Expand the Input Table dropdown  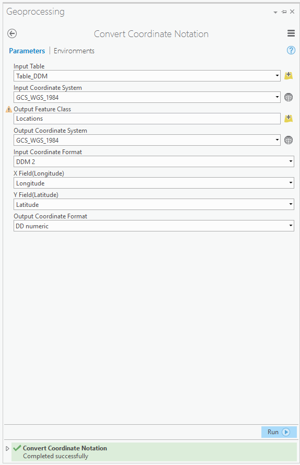[x=277, y=76]
